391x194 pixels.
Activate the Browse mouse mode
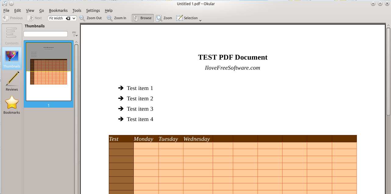(143, 18)
